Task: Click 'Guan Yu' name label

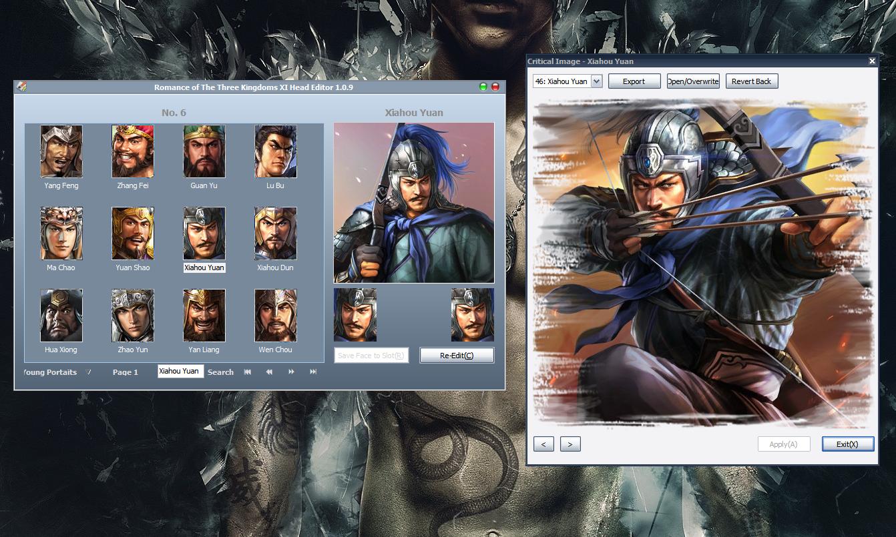Action: (x=204, y=185)
